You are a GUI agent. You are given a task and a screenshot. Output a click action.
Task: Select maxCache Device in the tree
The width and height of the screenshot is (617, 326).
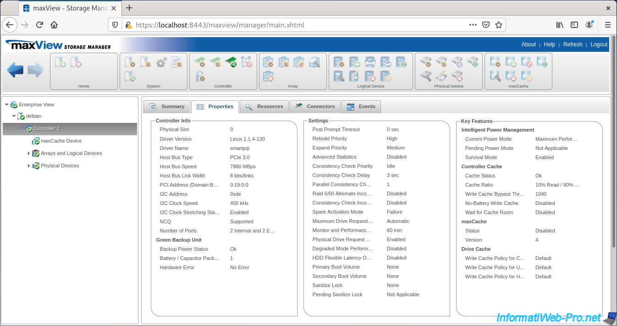pyautogui.click(x=61, y=141)
